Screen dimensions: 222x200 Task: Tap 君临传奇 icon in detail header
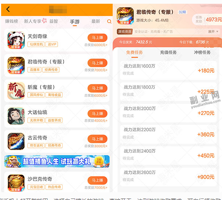125,16
